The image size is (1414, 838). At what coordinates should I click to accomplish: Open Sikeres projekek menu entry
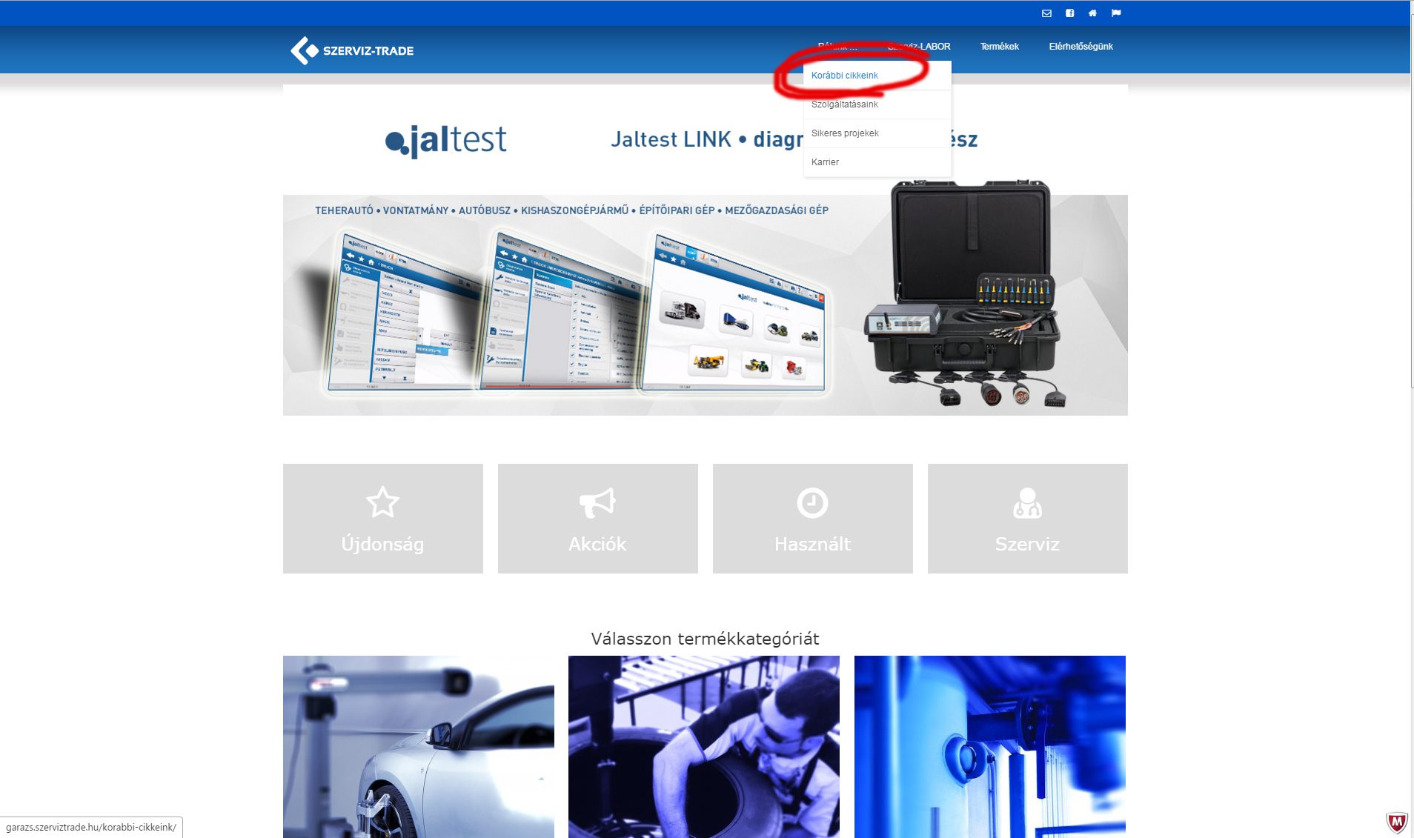(877, 133)
